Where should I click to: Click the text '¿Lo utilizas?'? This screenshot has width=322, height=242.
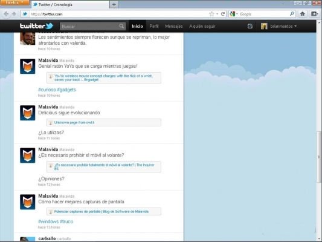[51, 132]
